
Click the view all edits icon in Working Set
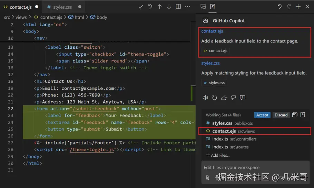pos(303,115)
